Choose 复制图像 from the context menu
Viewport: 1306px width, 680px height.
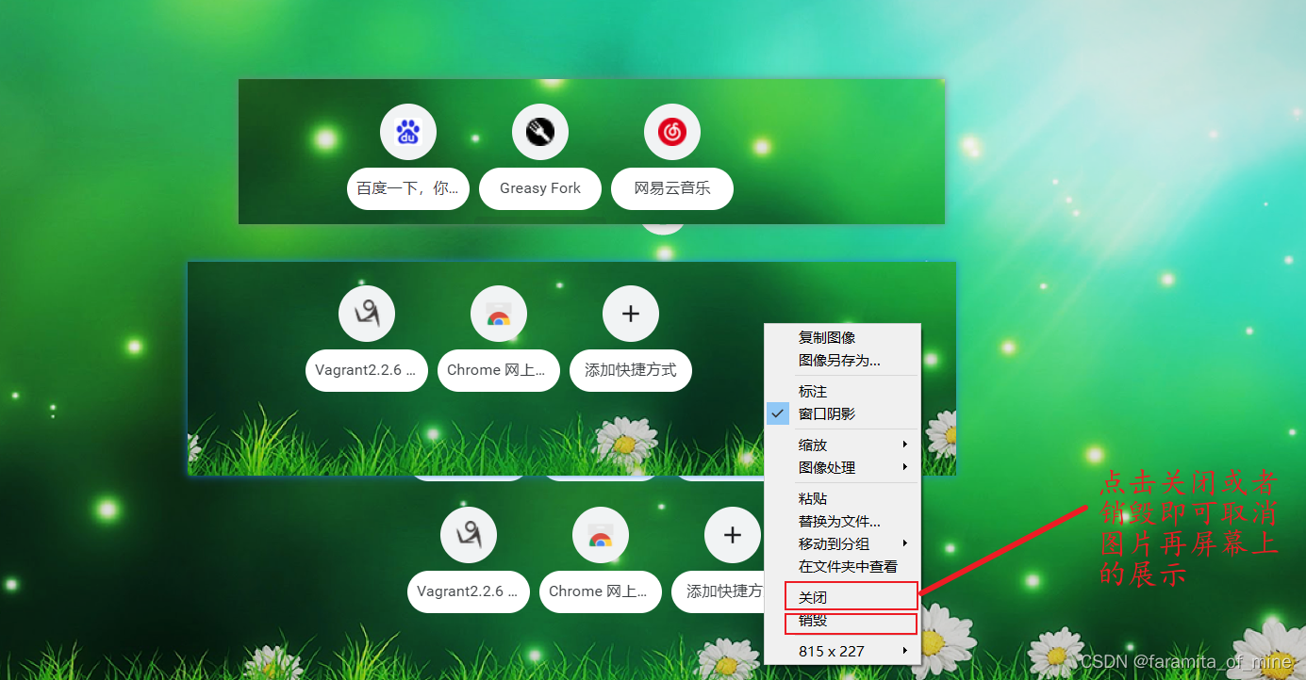point(842,337)
